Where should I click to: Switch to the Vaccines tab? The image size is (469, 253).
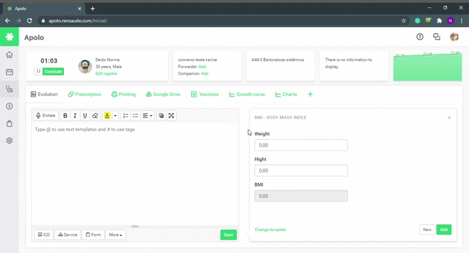(205, 94)
